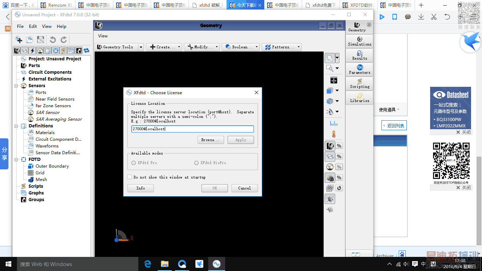Switch to the Remcom browser tab

pyautogui.click(x=56, y=5)
